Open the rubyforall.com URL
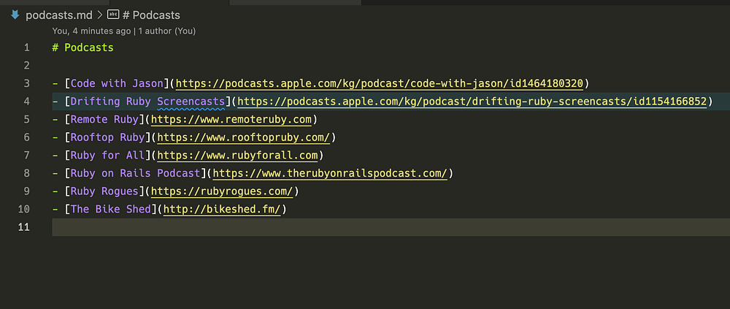The width and height of the screenshot is (730, 309). tap(237, 155)
